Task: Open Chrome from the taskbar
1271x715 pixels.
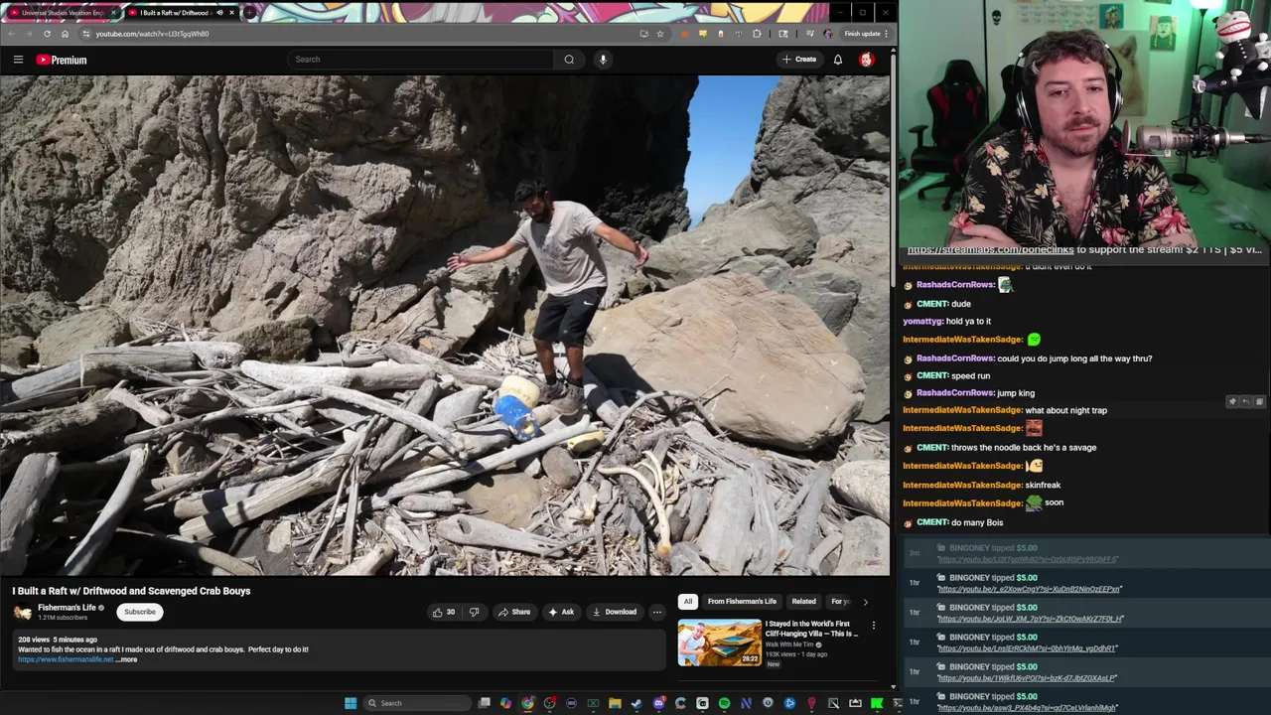Action: (x=527, y=703)
